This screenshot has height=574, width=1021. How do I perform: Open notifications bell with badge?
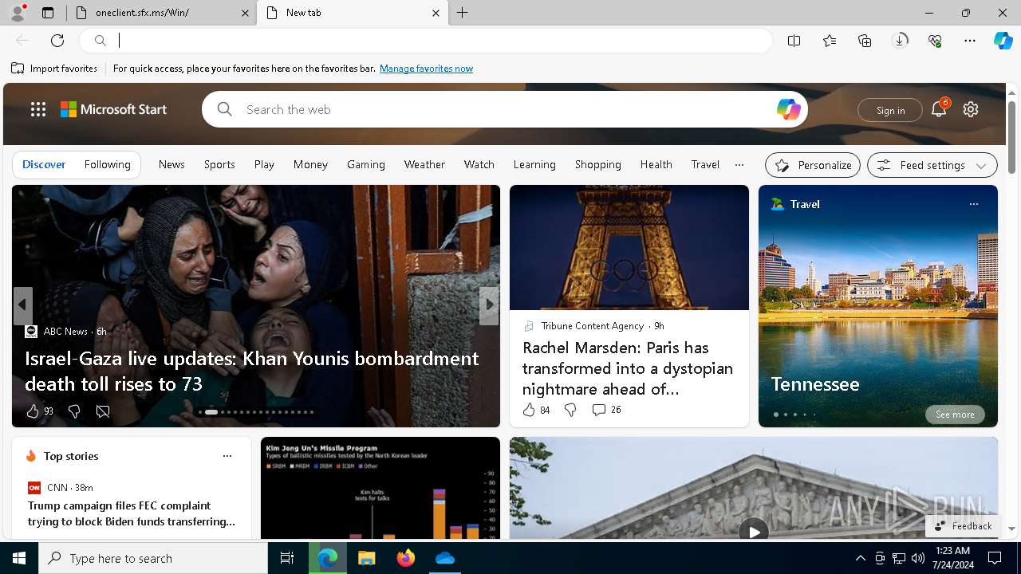pos(939,109)
